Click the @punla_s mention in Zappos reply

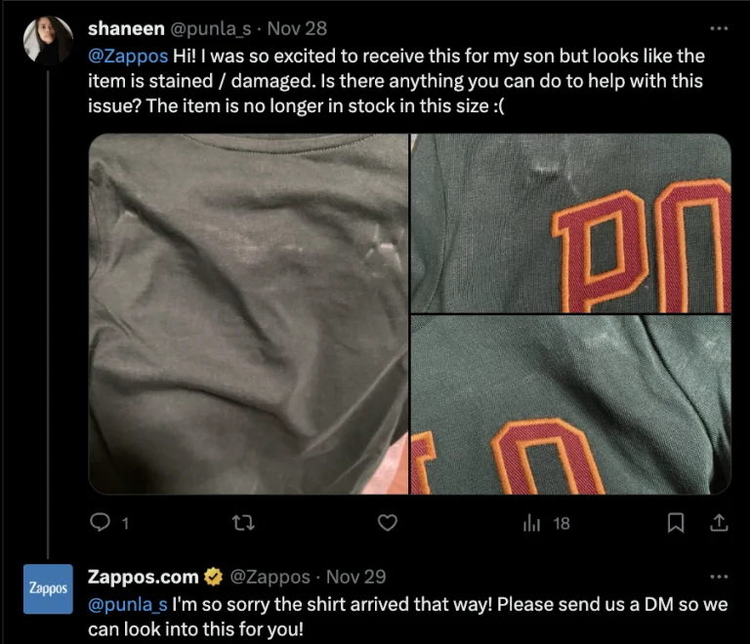[x=128, y=604]
